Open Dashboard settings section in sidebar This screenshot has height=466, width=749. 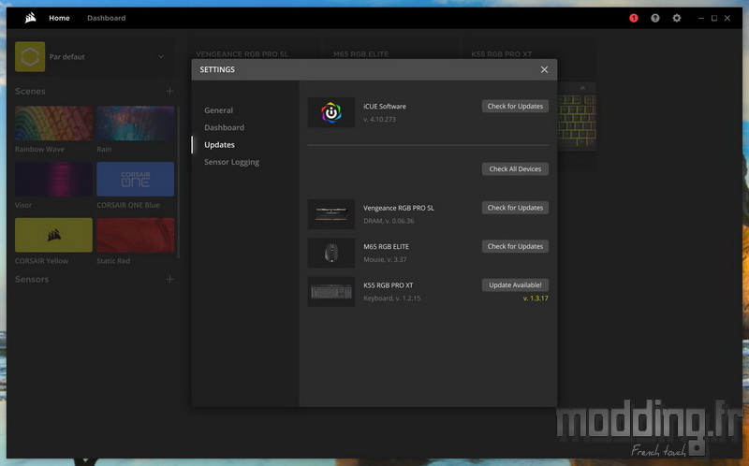[224, 127]
